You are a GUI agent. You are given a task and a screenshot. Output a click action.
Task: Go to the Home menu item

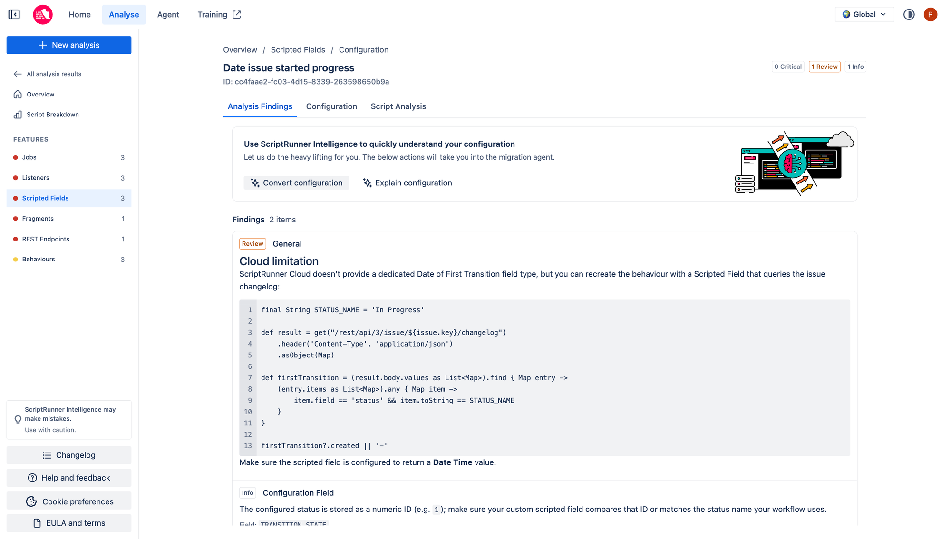click(x=79, y=15)
